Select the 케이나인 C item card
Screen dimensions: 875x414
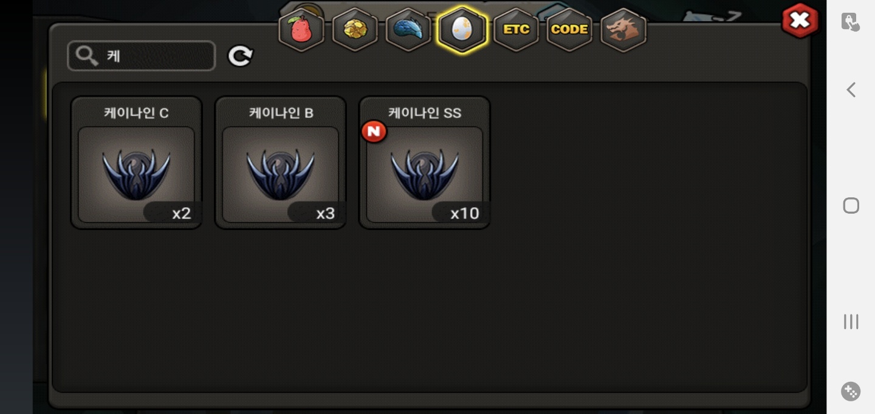click(136, 163)
